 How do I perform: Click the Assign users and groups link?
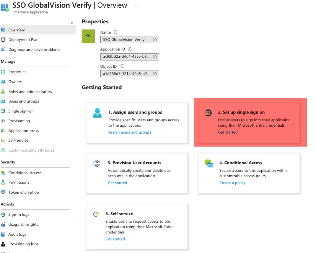point(130,132)
